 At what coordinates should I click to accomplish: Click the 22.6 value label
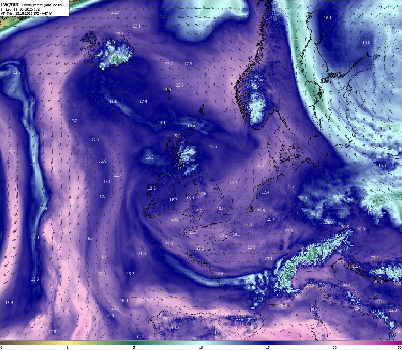[219, 274]
